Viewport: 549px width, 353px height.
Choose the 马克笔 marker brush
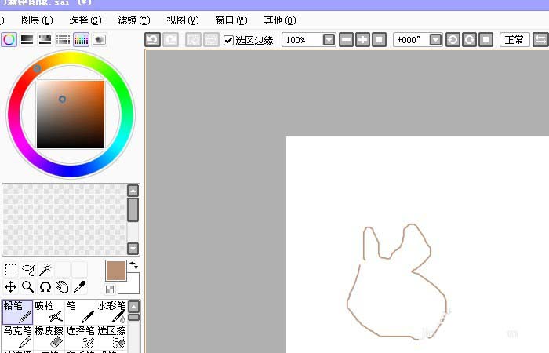17,337
